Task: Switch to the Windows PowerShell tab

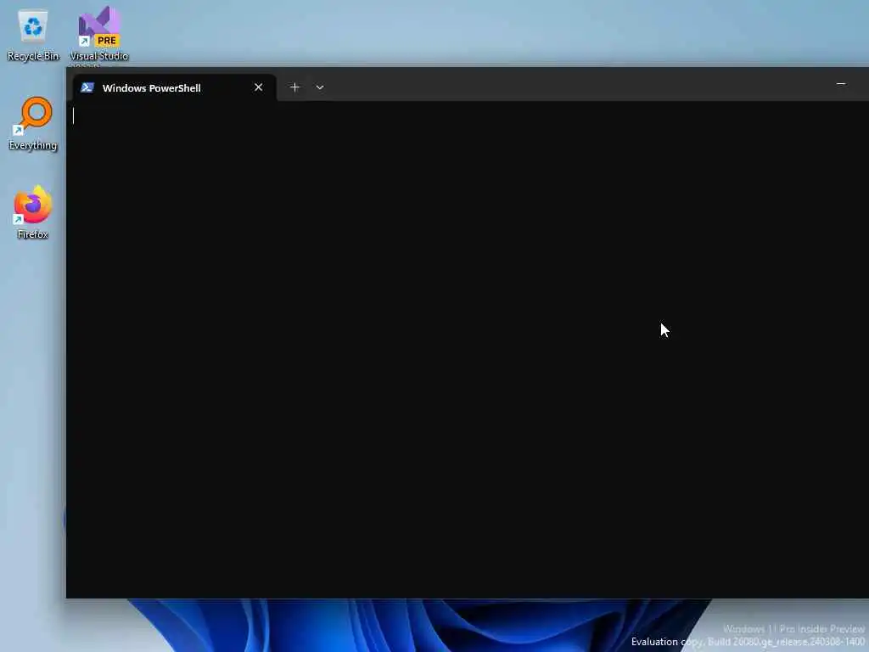Action: (174, 87)
